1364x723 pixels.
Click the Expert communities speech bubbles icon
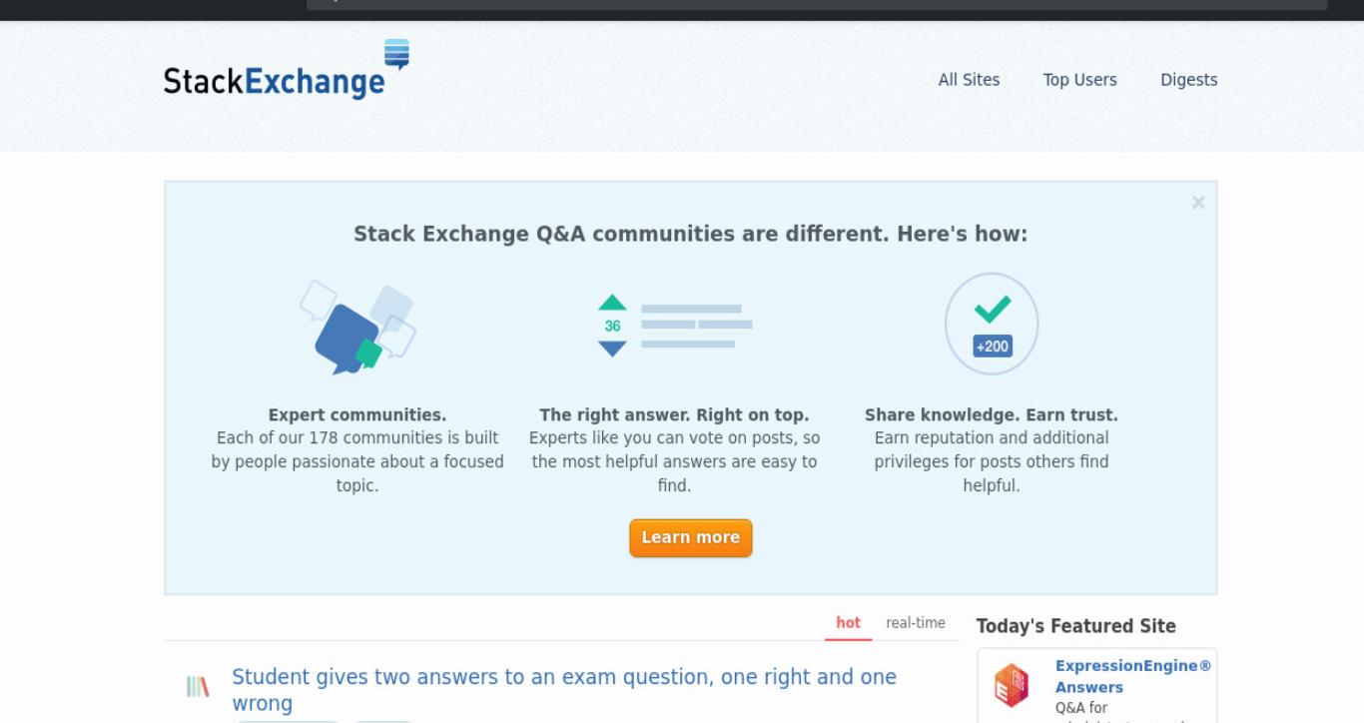click(357, 328)
